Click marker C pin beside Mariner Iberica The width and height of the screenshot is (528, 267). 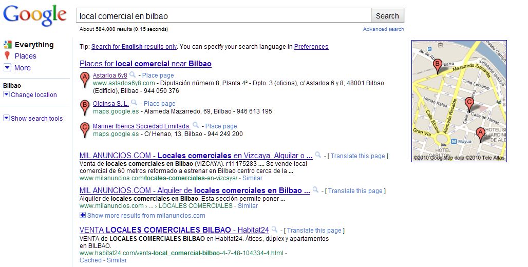(x=85, y=130)
